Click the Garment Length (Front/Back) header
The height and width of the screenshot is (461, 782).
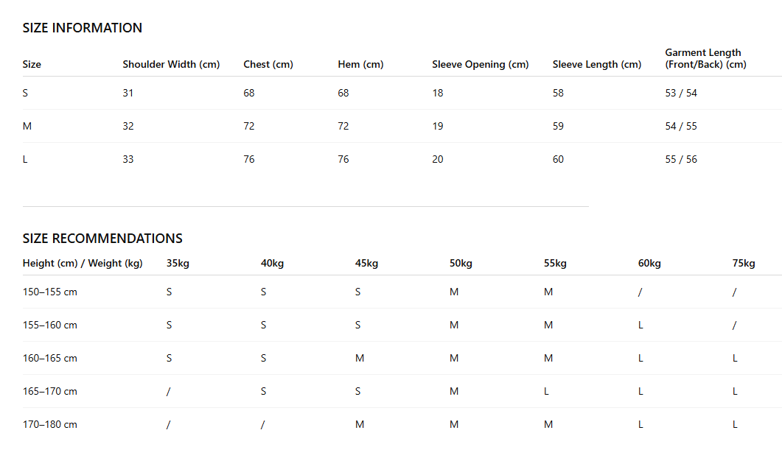[x=705, y=58]
